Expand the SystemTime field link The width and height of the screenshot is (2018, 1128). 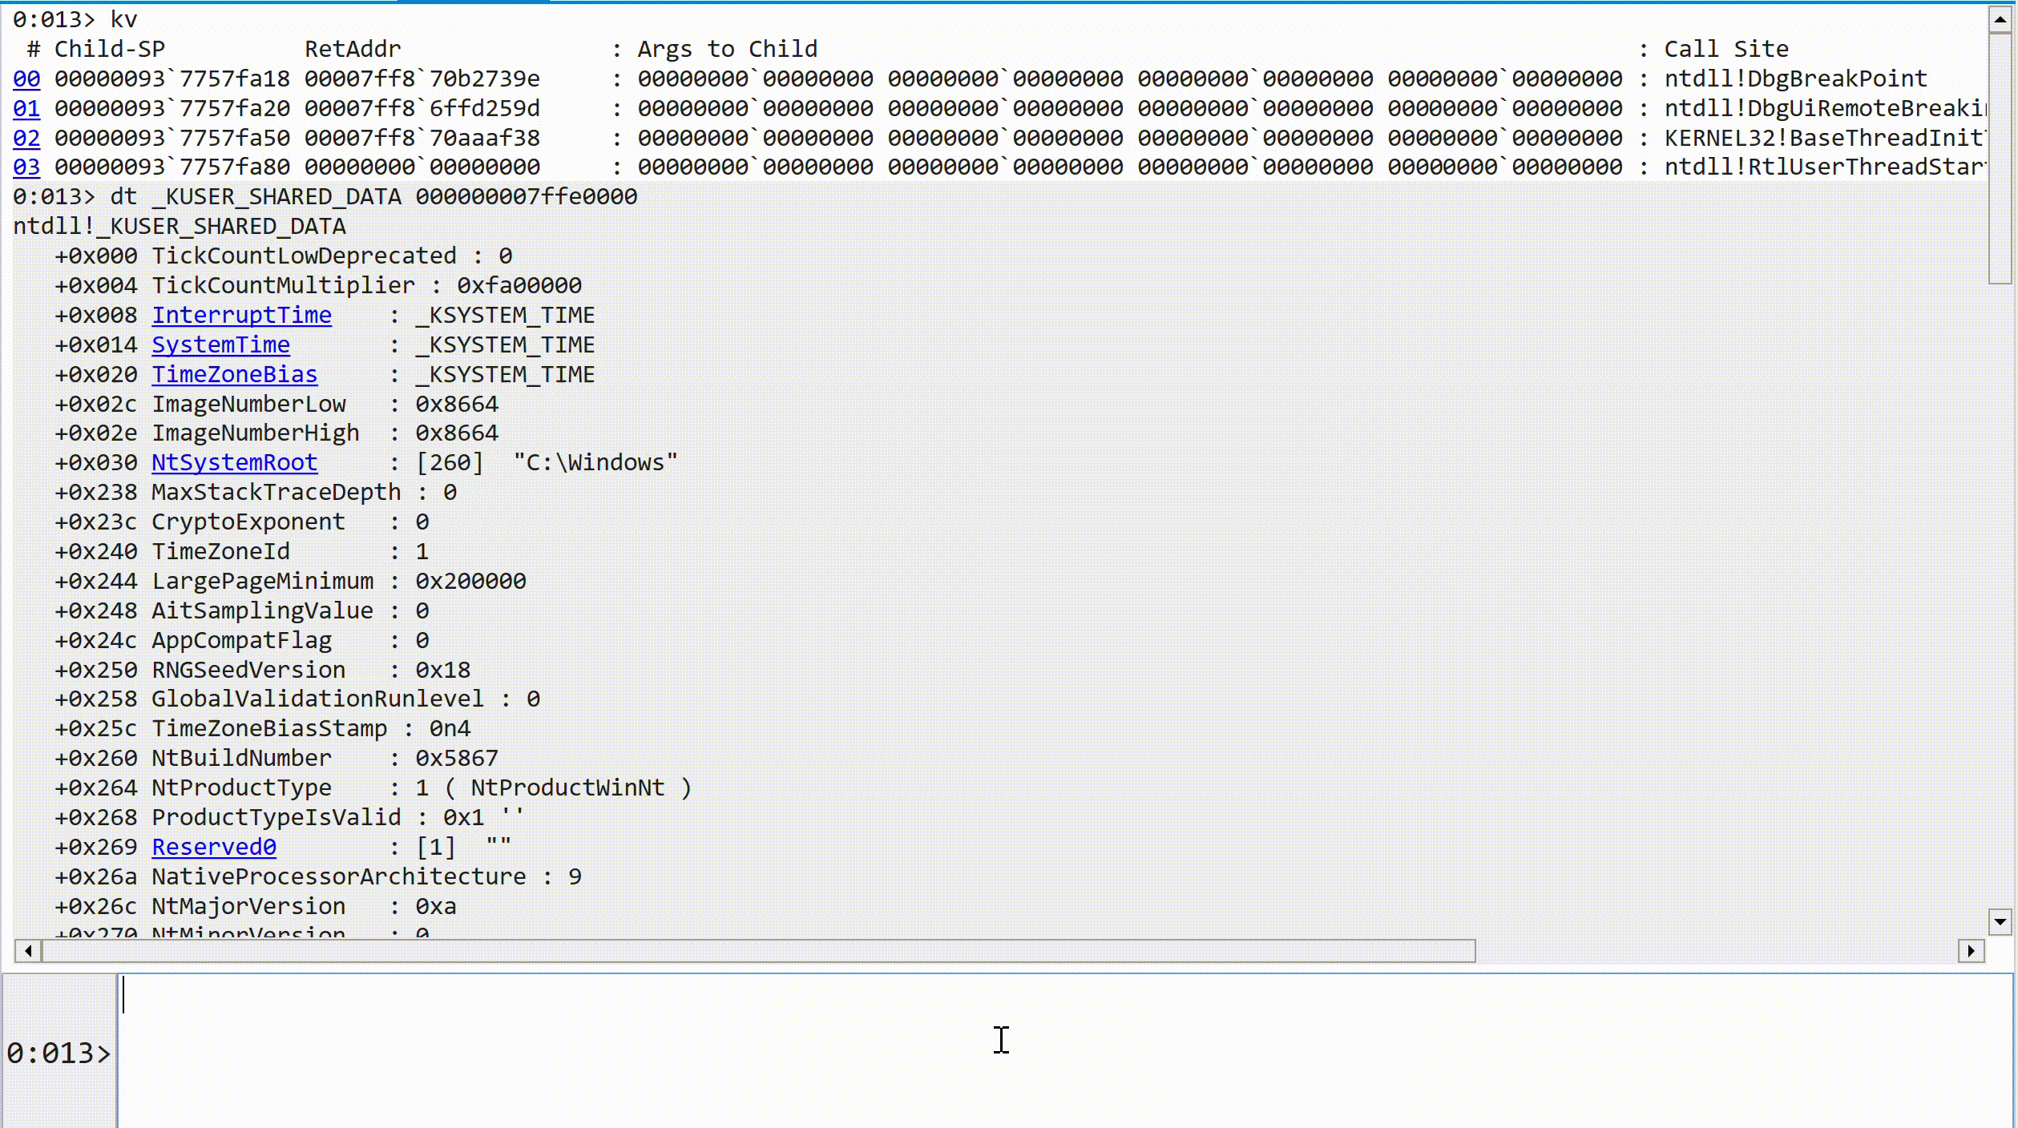point(220,344)
